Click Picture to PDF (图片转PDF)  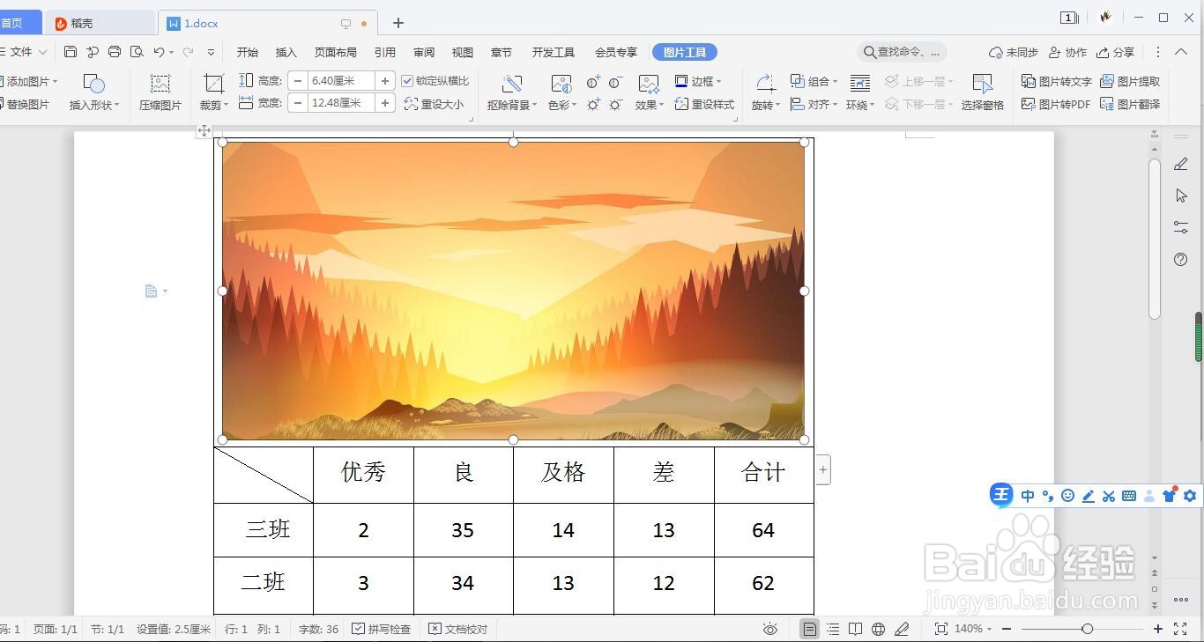click(x=1056, y=104)
